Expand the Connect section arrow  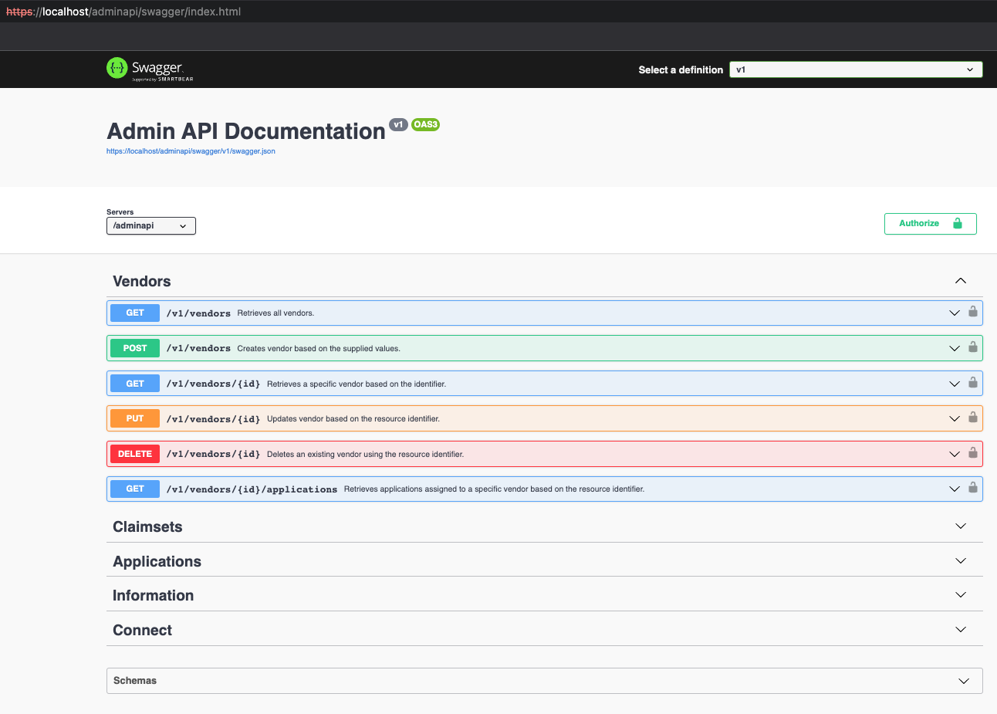click(961, 630)
